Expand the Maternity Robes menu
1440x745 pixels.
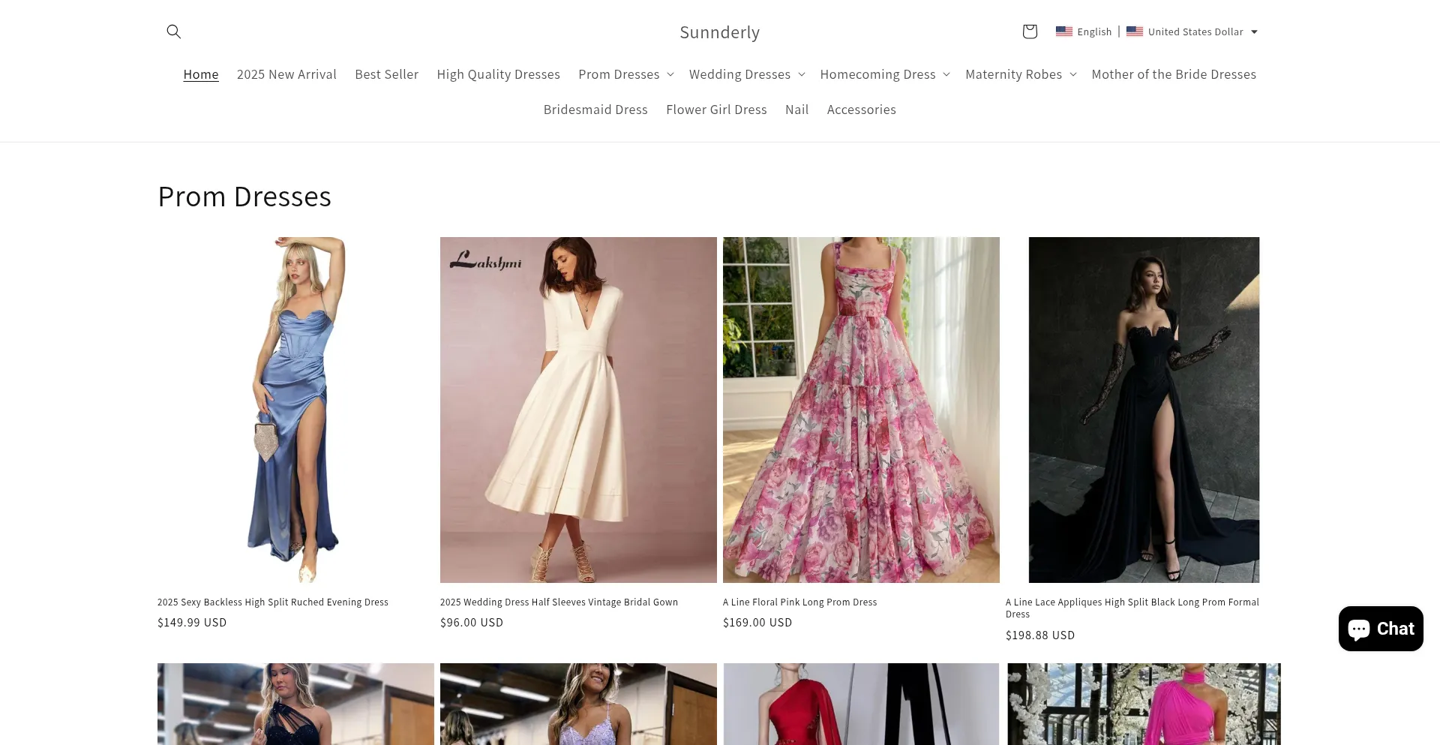[1020, 74]
